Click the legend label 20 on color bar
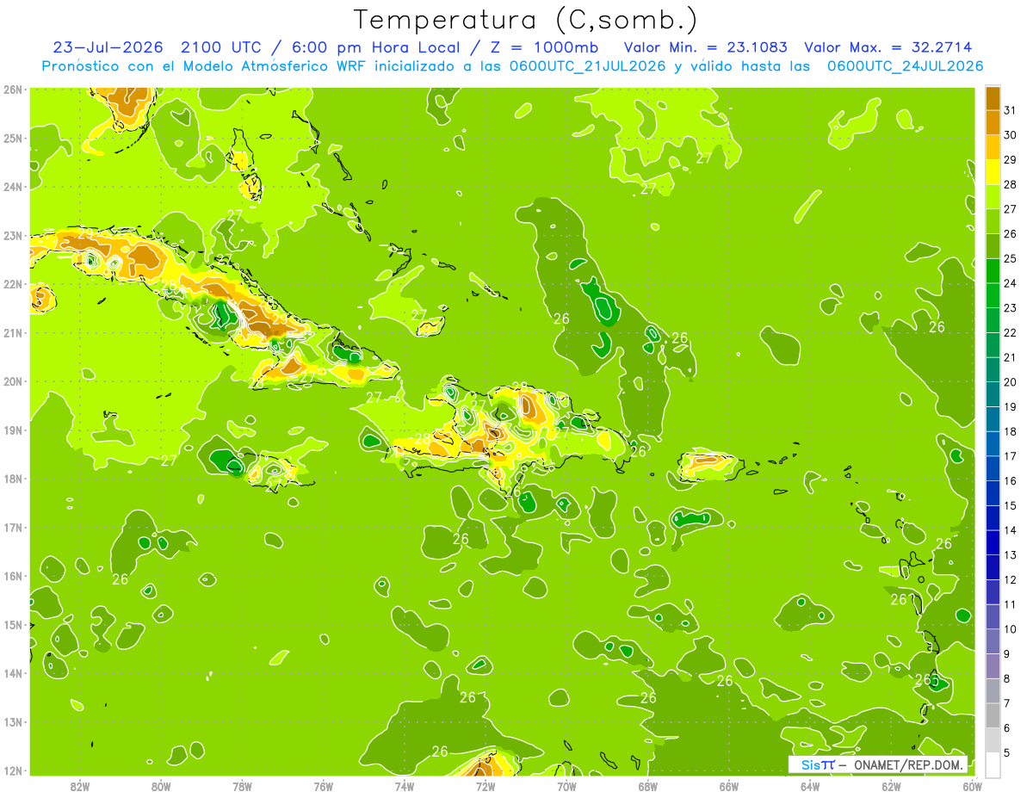 [1011, 382]
